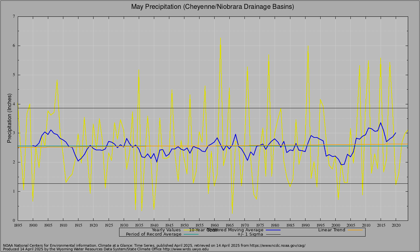Click the highest yellow peak near 1962
This screenshot has height=252, width=420.
click(x=220, y=39)
